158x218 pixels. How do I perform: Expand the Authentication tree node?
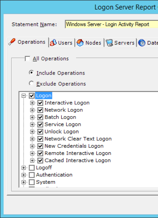(x=24, y=175)
